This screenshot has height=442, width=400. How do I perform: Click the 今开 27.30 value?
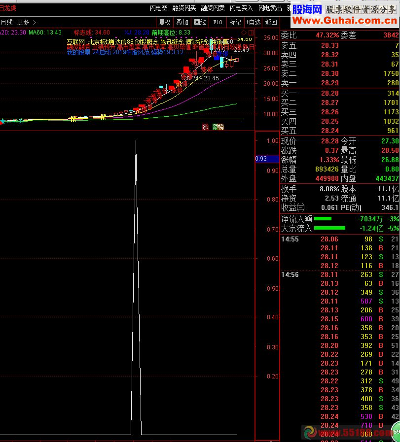(x=390, y=141)
